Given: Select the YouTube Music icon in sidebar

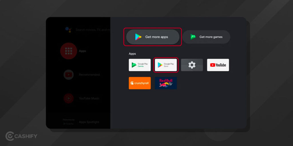Looking at the screenshot, I should point(69,98).
